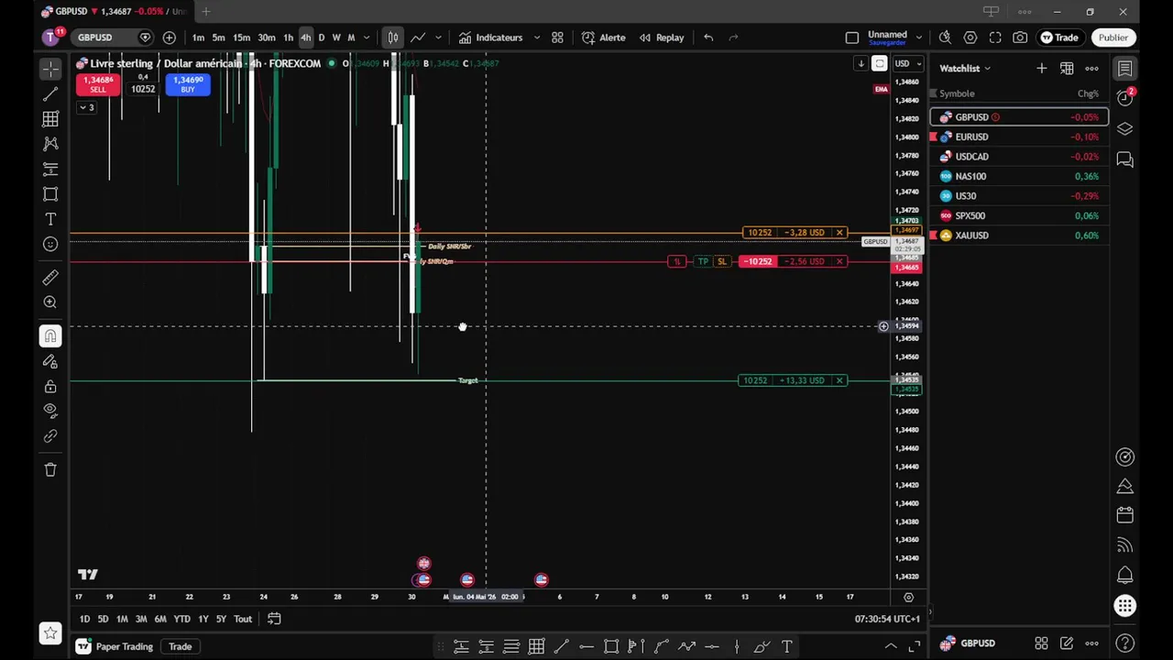The height and width of the screenshot is (660, 1173).
Task: Open the Trade button in the top toolbar
Action: [x=1059, y=38]
